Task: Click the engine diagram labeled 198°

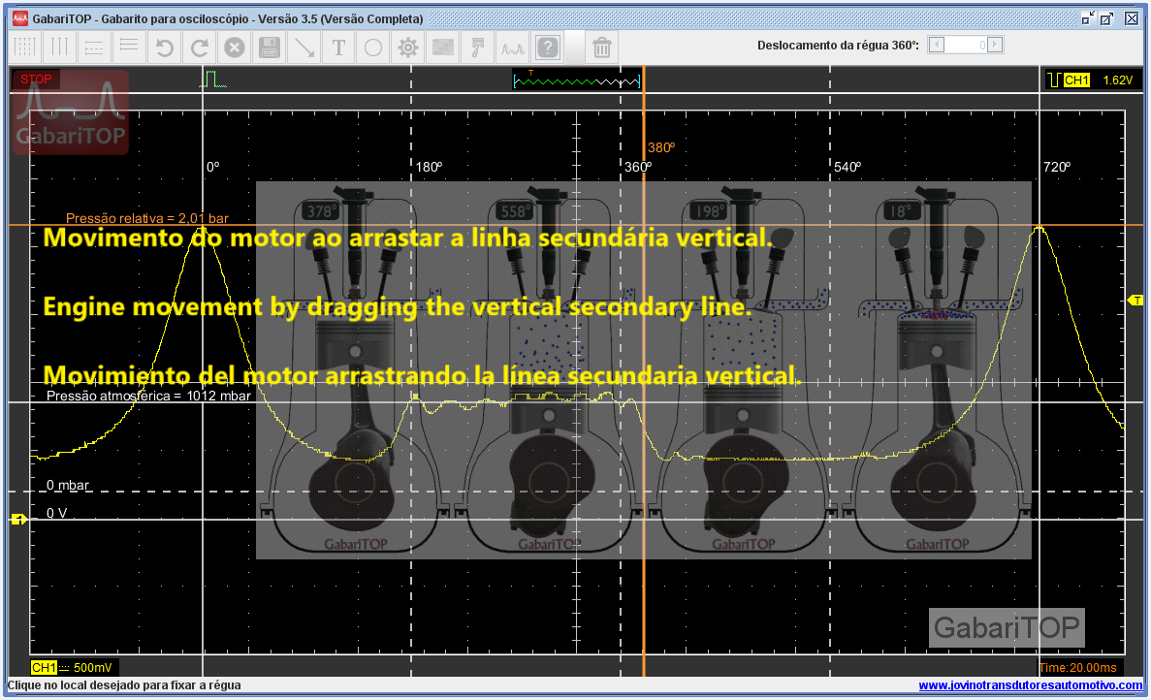Action: tap(743, 370)
